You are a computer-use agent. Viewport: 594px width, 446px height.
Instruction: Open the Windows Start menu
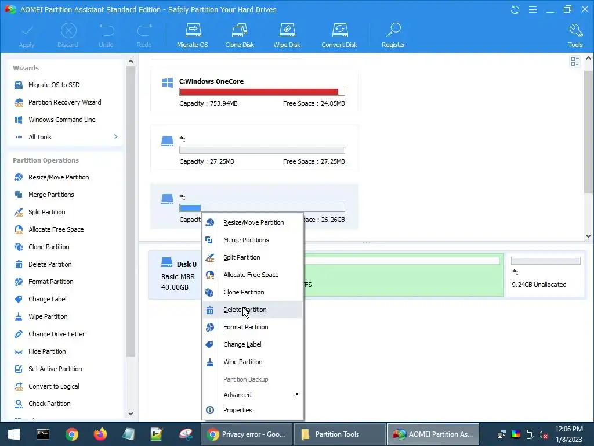click(x=14, y=434)
